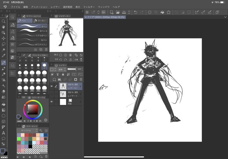Delete layer using trash icon in layer panel
The image size is (228, 159).
81,79
